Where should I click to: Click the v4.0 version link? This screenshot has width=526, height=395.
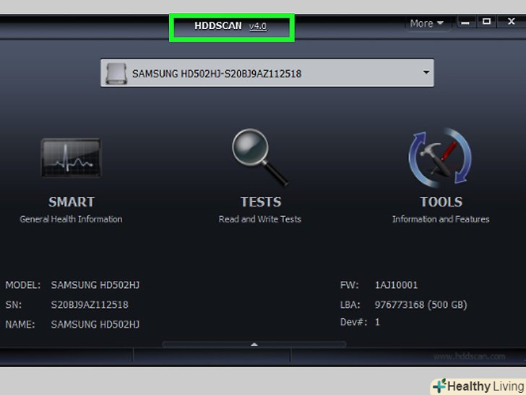[x=258, y=26]
